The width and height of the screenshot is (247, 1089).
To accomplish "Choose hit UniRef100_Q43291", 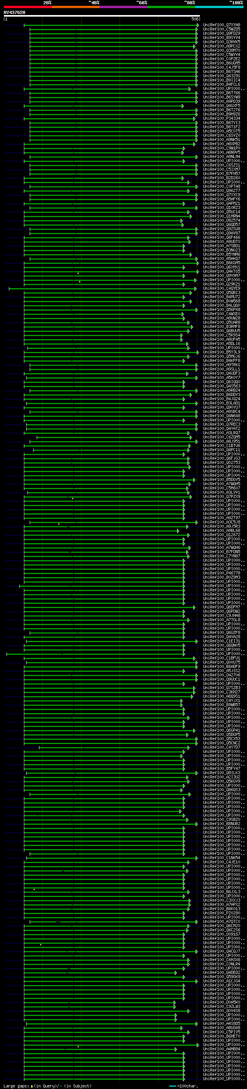I will point(222,76).
